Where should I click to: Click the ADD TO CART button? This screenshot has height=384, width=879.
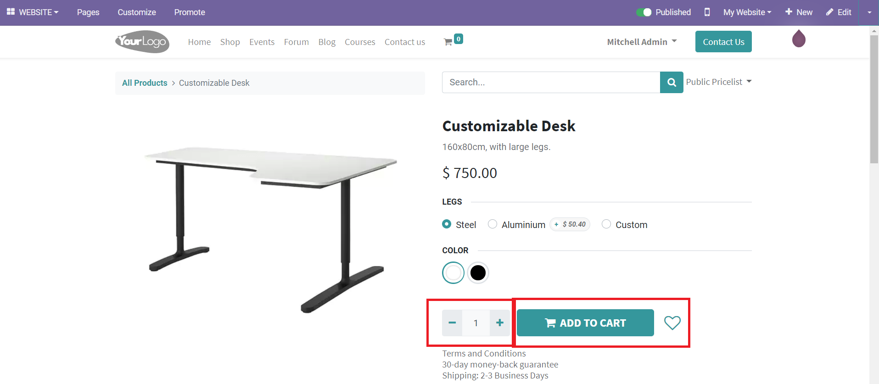pyautogui.click(x=585, y=323)
